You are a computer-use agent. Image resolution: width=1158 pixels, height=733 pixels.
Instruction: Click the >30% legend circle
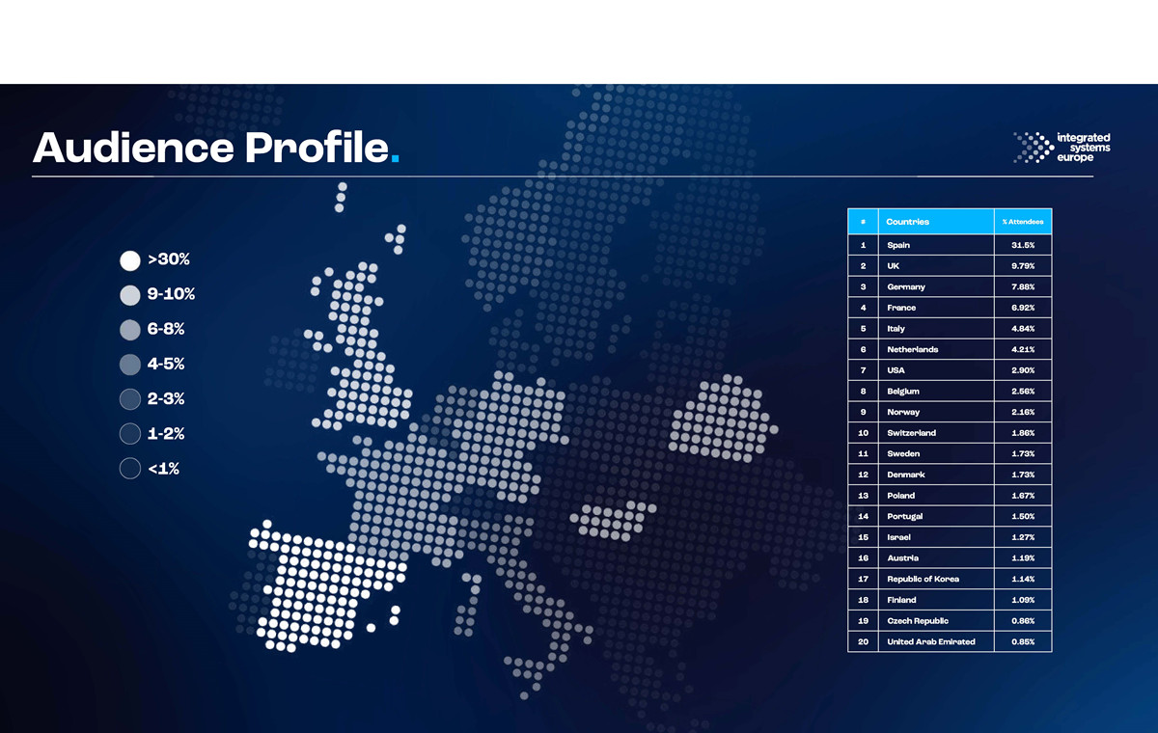coord(130,260)
